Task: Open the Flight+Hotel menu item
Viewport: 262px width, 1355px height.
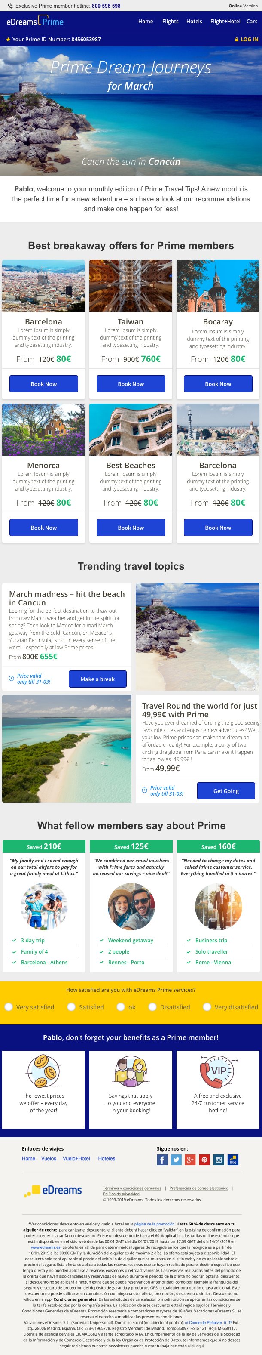Action: pyautogui.click(x=225, y=22)
